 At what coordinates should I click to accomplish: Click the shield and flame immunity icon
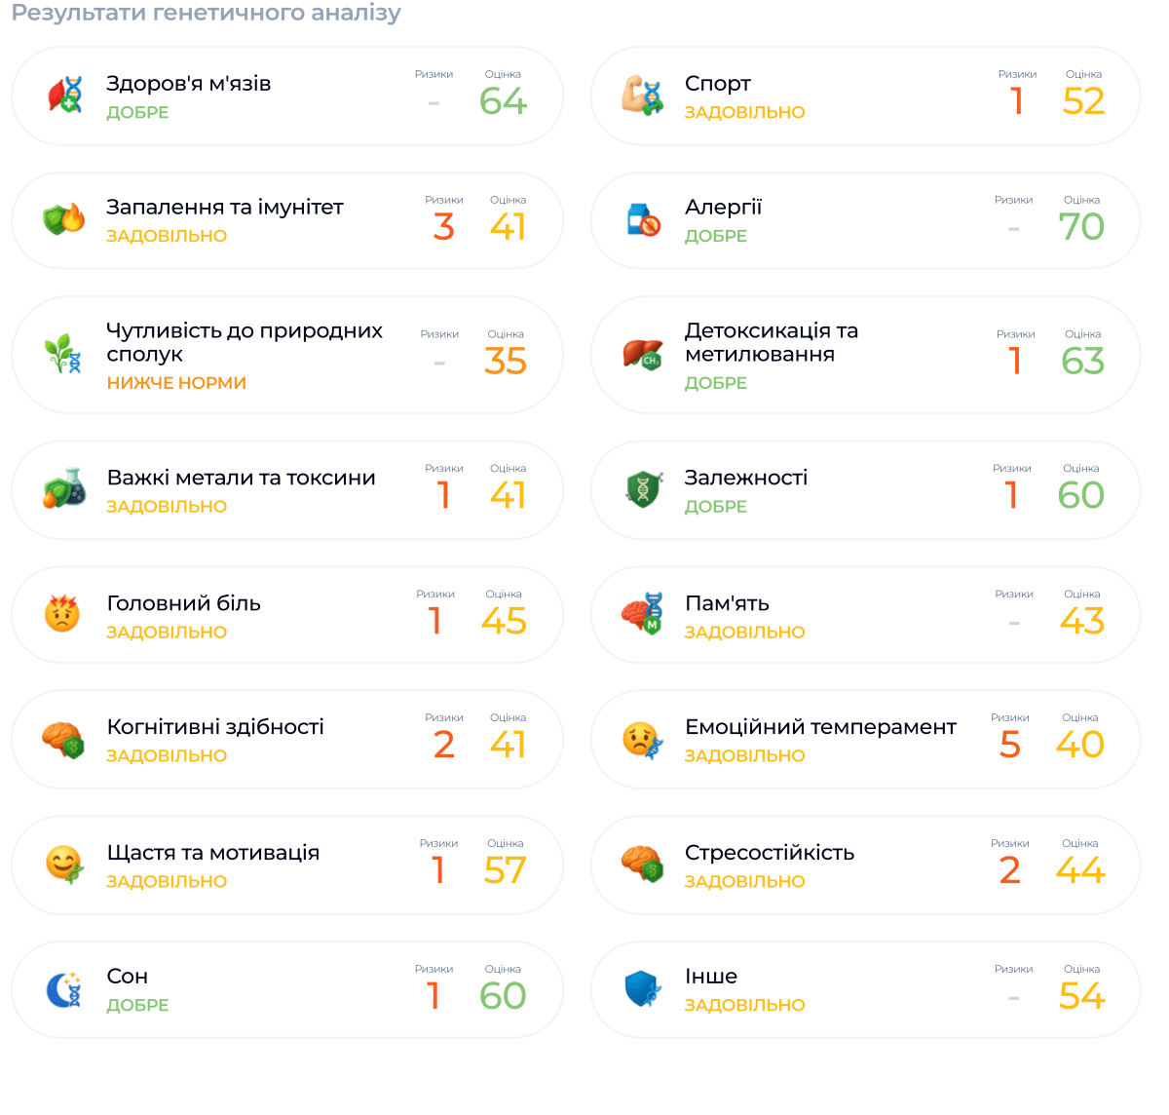(x=64, y=219)
